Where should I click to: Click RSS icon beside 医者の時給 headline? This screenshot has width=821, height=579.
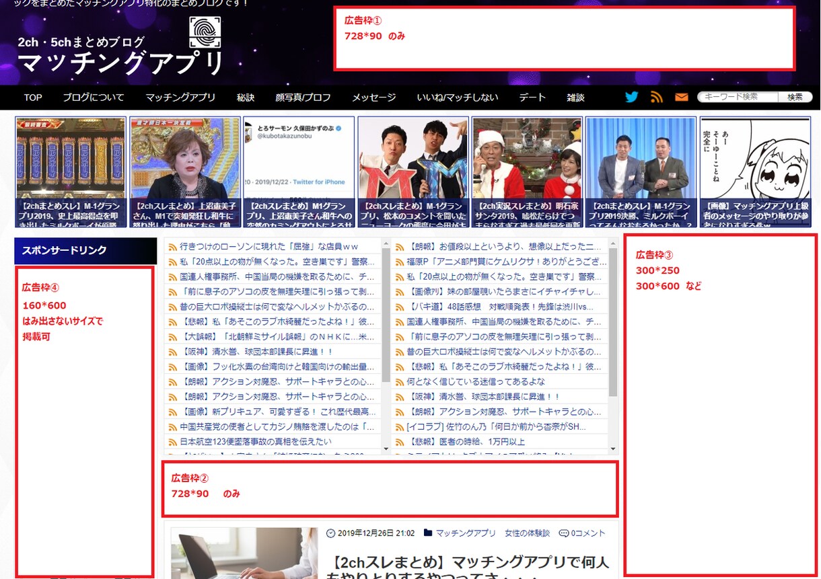coord(400,442)
